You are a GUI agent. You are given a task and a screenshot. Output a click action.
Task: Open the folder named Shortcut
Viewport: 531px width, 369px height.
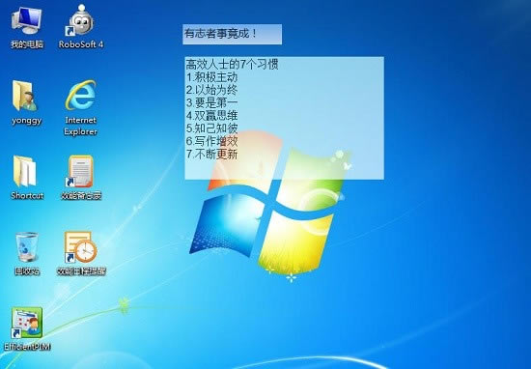[27, 178]
